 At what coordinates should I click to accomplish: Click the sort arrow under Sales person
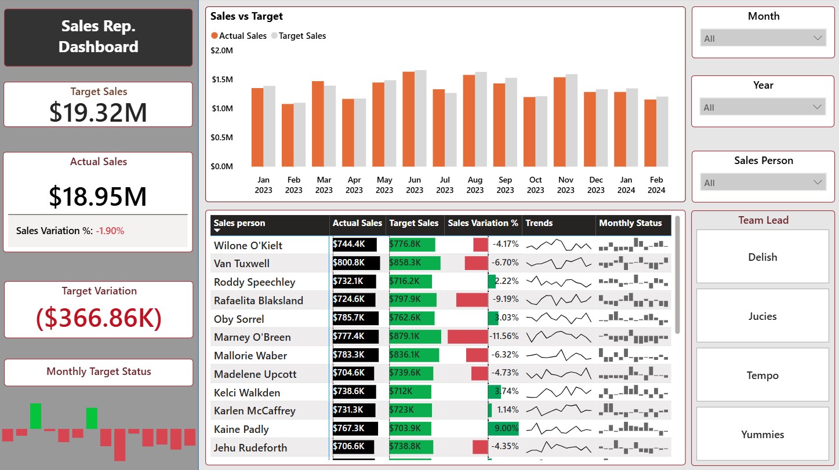click(x=217, y=231)
